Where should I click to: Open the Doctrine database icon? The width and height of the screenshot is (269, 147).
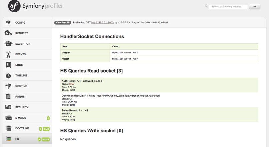click(x=8, y=128)
